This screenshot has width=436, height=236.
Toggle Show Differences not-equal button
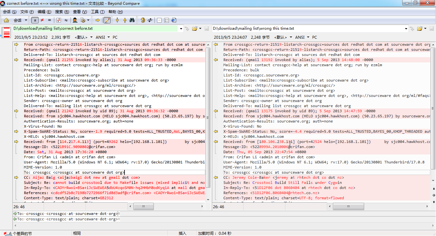[x=42, y=20]
